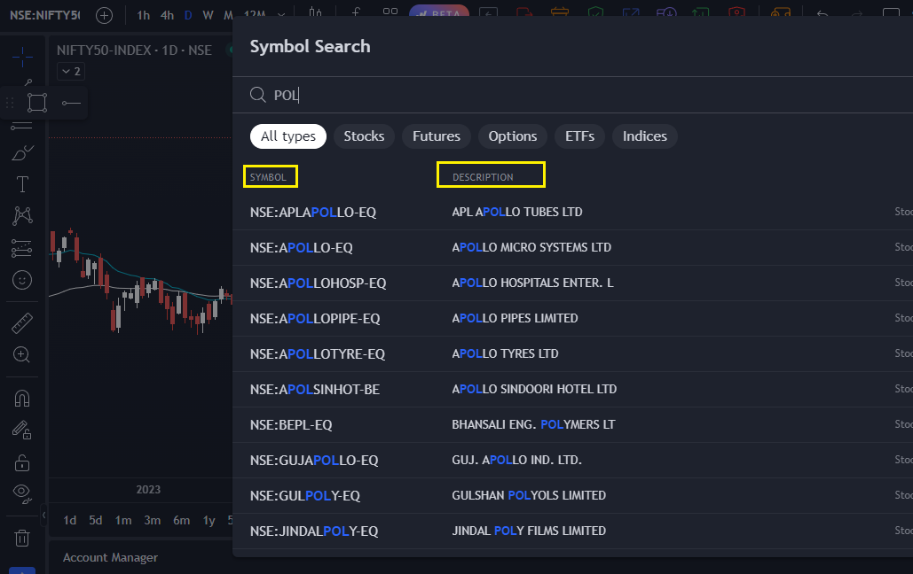The height and width of the screenshot is (574, 913).
Task: Filter results by Indices
Action: pos(644,136)
